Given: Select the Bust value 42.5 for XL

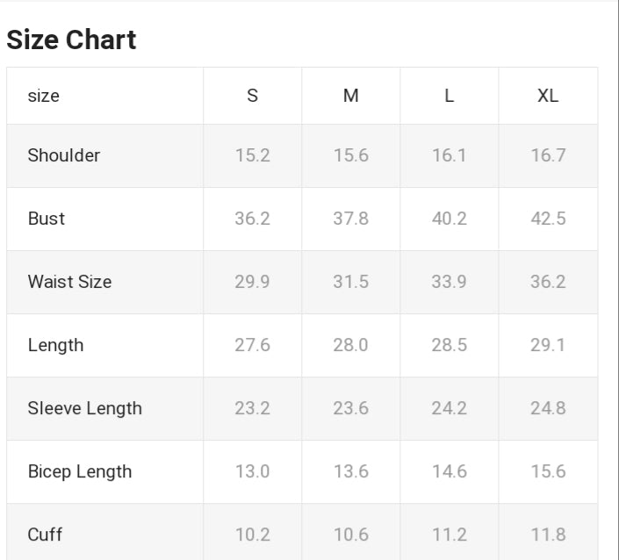Looking at the screenshot, I should click(x=548, y=219).
